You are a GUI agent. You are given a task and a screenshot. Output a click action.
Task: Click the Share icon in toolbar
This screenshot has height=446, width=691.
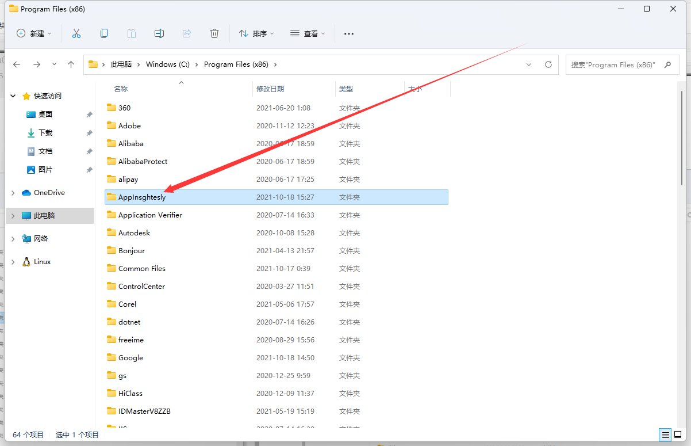187,33
